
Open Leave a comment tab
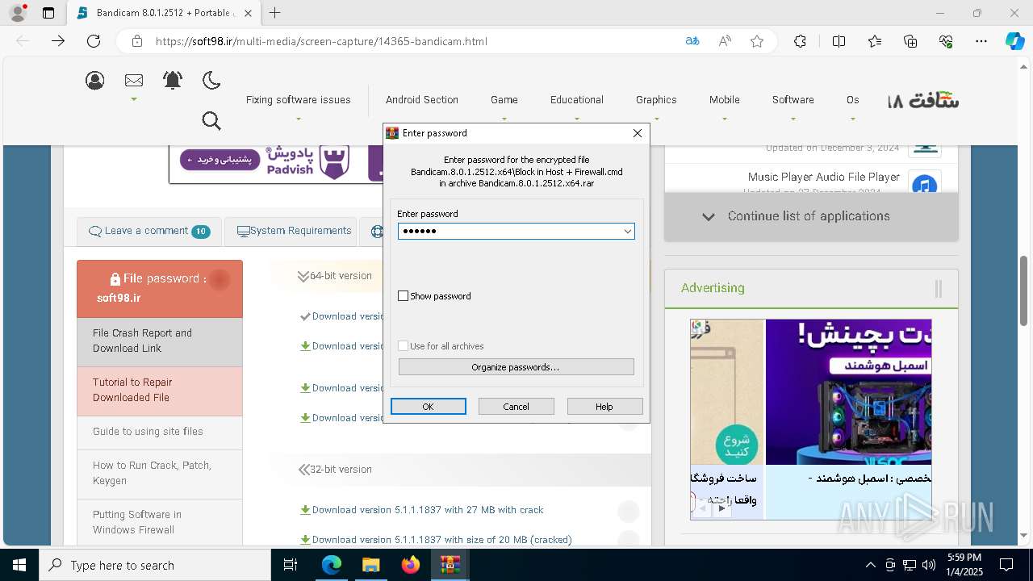click(149, 231)
